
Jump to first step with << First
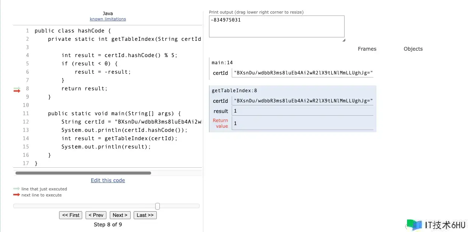71,215
